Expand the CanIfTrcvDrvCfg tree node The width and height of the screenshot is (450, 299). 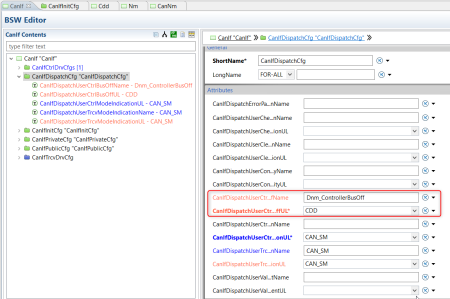19,157
